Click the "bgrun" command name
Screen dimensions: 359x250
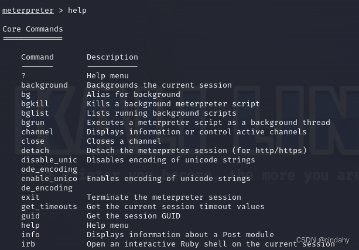(x=33, y=122)
